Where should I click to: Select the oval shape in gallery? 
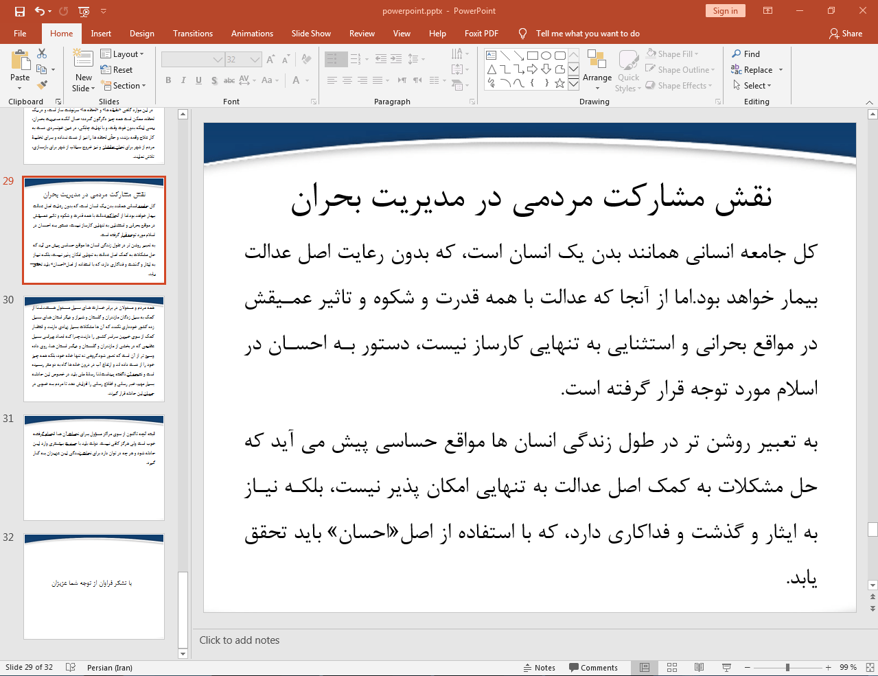(546, 56)
